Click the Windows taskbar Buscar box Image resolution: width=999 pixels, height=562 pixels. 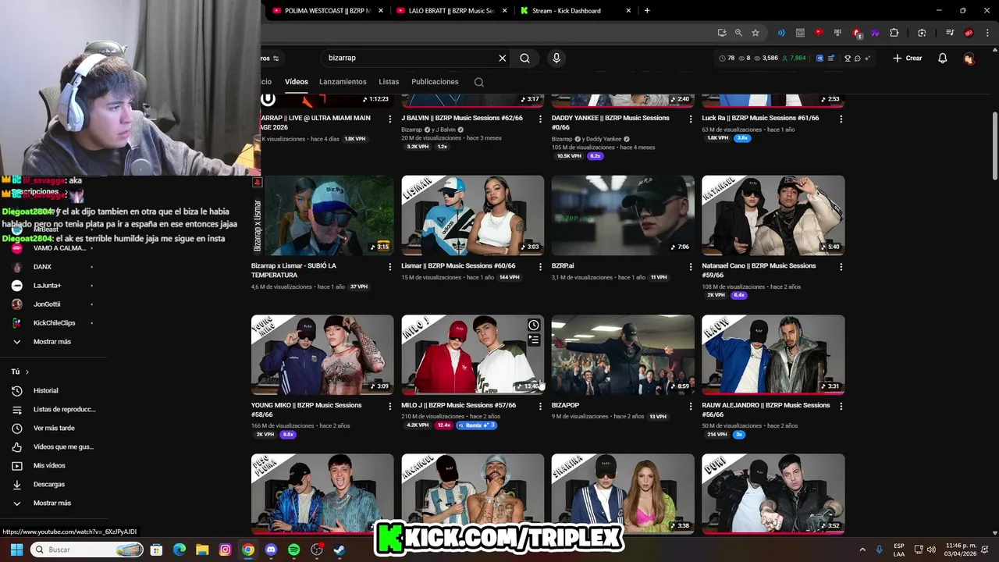[87, 550]
